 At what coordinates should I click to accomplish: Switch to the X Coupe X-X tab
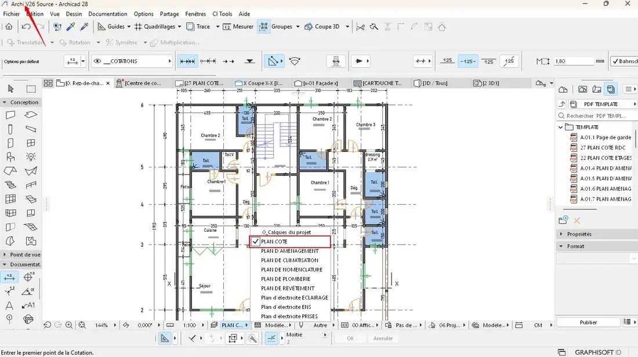tap(259, 83)
